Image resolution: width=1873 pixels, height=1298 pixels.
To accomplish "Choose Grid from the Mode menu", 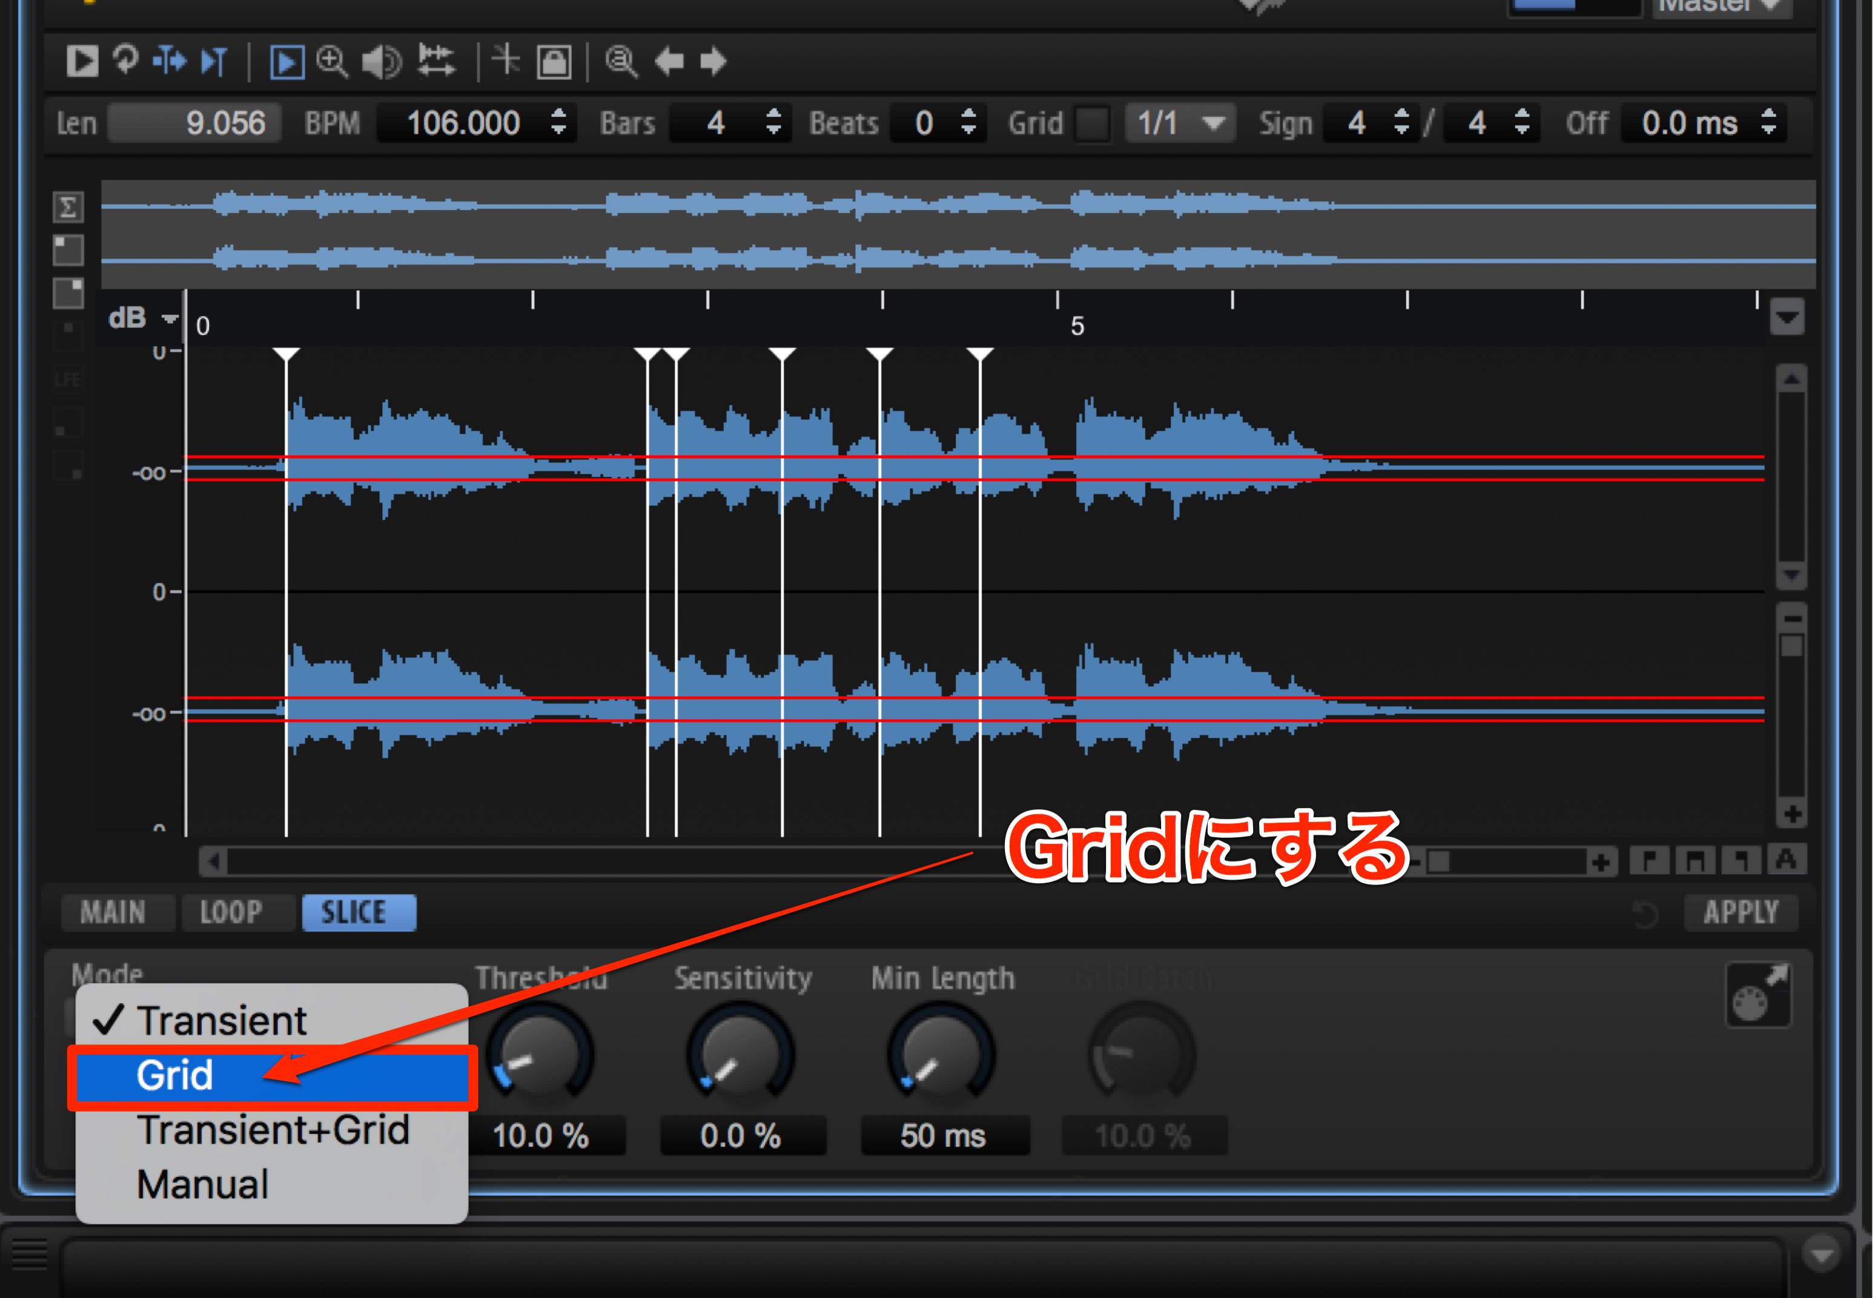I will tap(272, 1076).
